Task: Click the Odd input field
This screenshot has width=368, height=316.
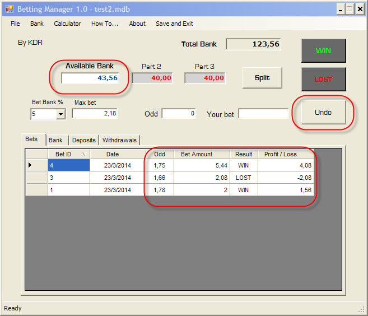Action: tap(179, 114)
